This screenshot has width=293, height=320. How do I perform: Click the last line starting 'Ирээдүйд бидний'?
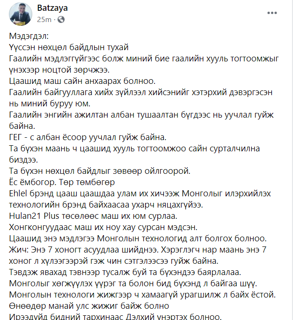[x=115, y=317]
